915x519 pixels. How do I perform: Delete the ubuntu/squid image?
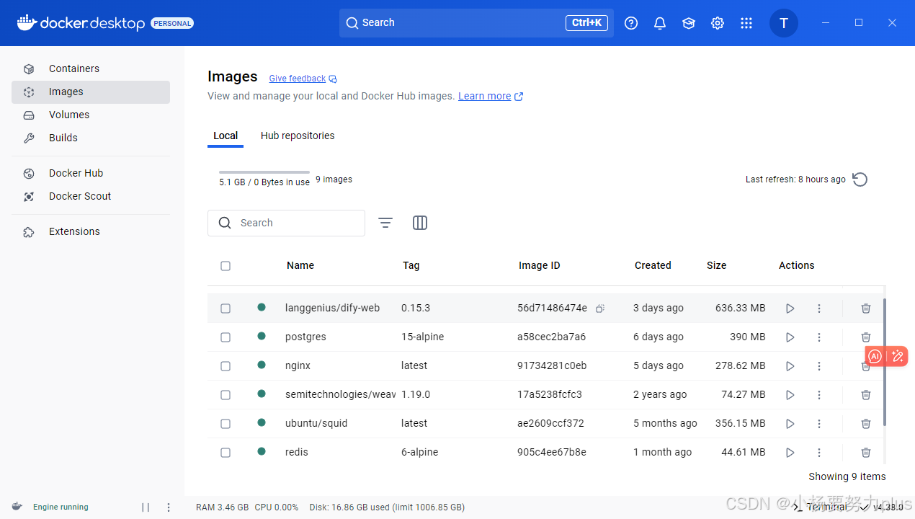(866, 424)
